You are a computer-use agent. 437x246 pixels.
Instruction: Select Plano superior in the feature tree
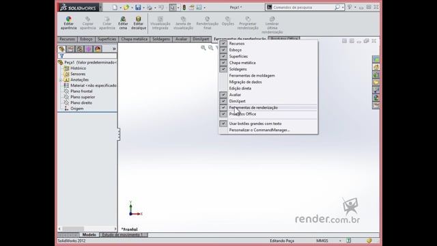(x=83, y=97)
